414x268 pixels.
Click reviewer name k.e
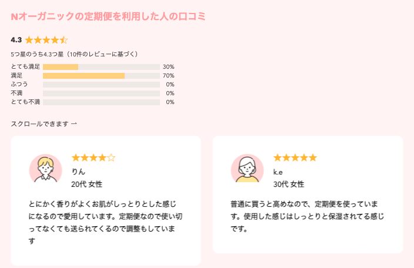pos(278,172)
